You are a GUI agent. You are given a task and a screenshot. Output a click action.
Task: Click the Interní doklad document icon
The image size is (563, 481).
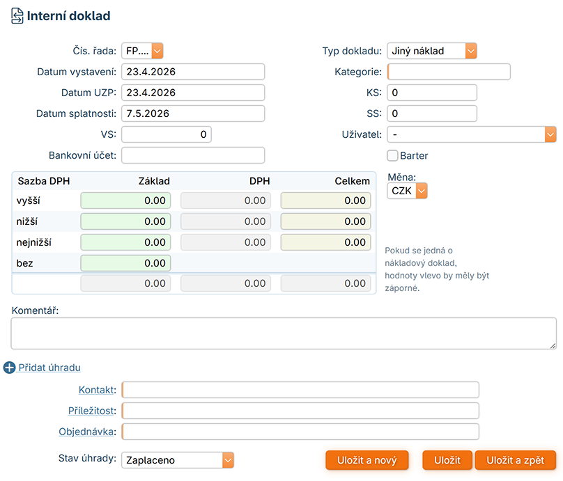[17, 16]
